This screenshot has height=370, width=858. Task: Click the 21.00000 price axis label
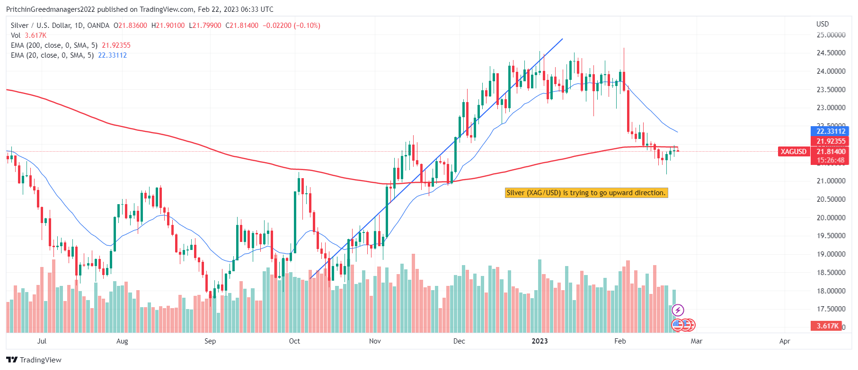click(x=831, y=181)
